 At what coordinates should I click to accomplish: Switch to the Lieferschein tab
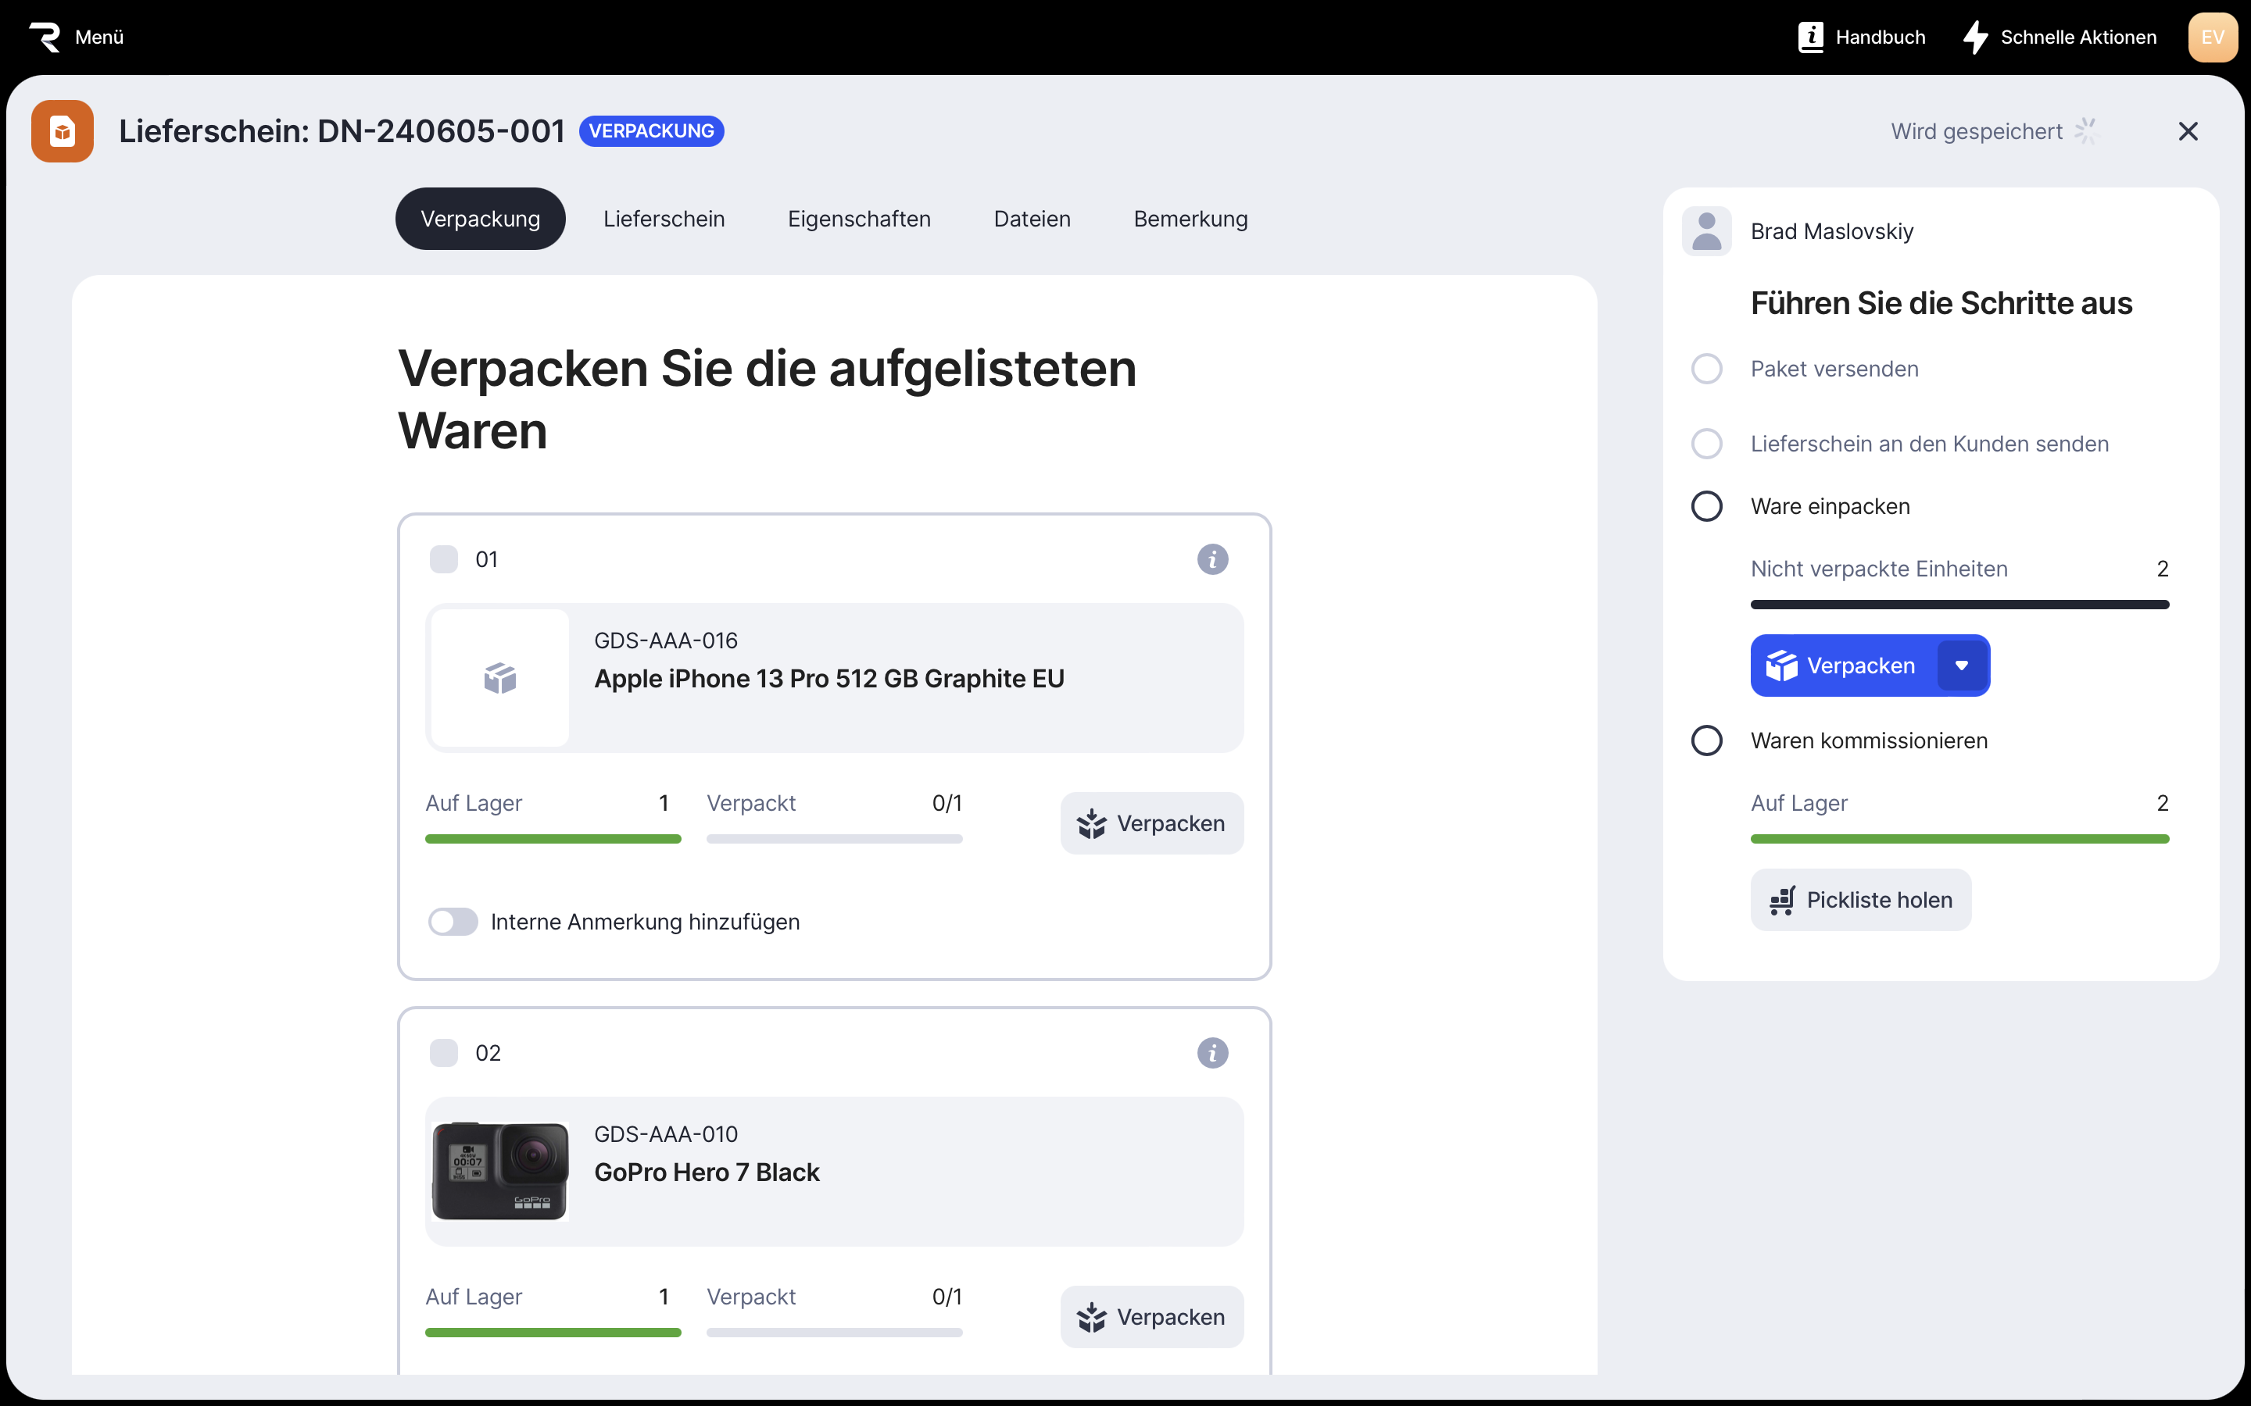[664, 219]
